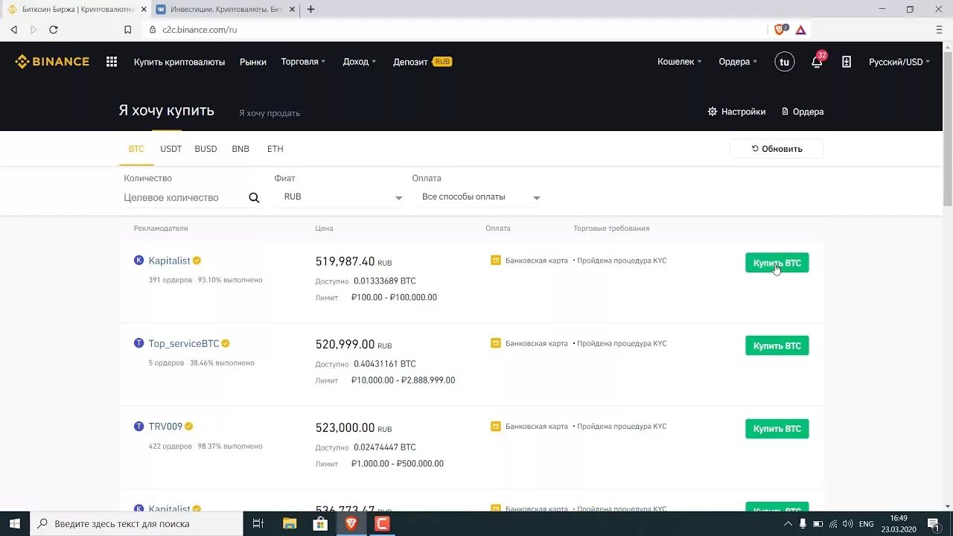953x536 pixels.
Task: Click the Обновить refresh button
Action: tap(777, 149)
